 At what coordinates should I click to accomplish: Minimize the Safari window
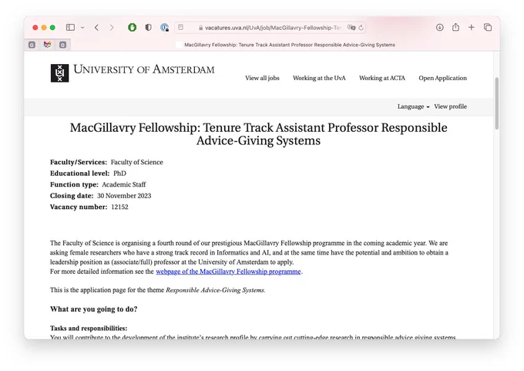[x=44, y=28]
